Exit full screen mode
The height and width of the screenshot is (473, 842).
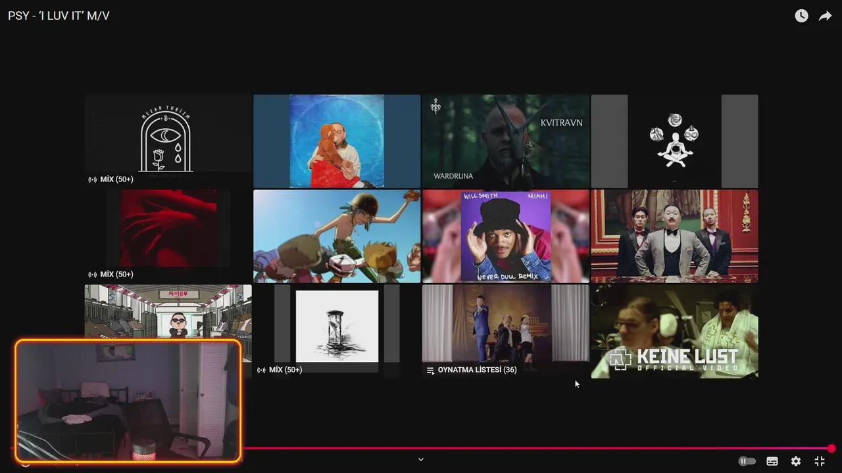(x=820, y=461)
